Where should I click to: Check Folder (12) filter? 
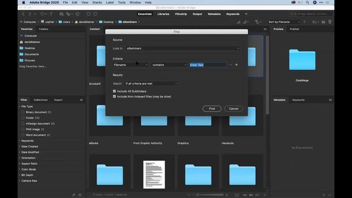click(x=23, y=118)
